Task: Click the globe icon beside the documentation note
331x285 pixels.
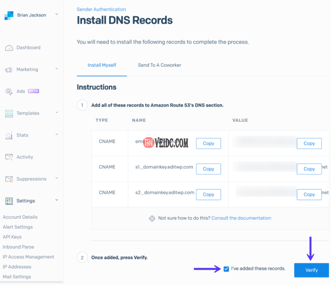Action: (152, 218)
